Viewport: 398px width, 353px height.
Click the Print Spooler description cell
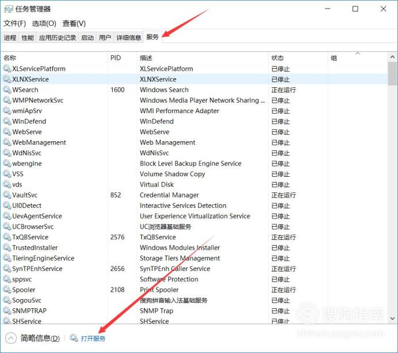pos(159,290)
